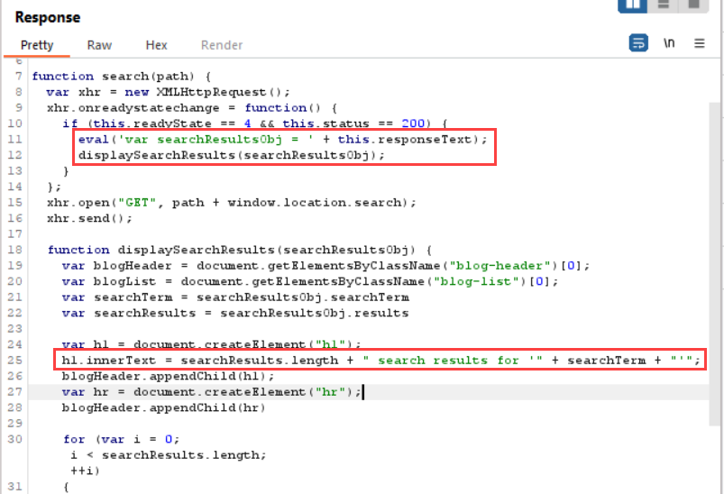Click the Response panel title
724x494 pixels.
click(x=47, y=17)
